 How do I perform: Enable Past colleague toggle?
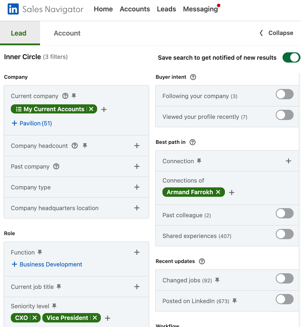285,213
